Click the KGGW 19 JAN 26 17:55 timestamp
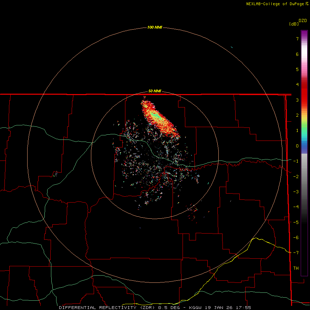 220,308
